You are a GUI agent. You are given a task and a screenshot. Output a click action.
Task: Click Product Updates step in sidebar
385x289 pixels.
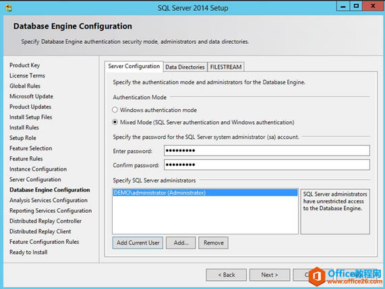(30, 106)
